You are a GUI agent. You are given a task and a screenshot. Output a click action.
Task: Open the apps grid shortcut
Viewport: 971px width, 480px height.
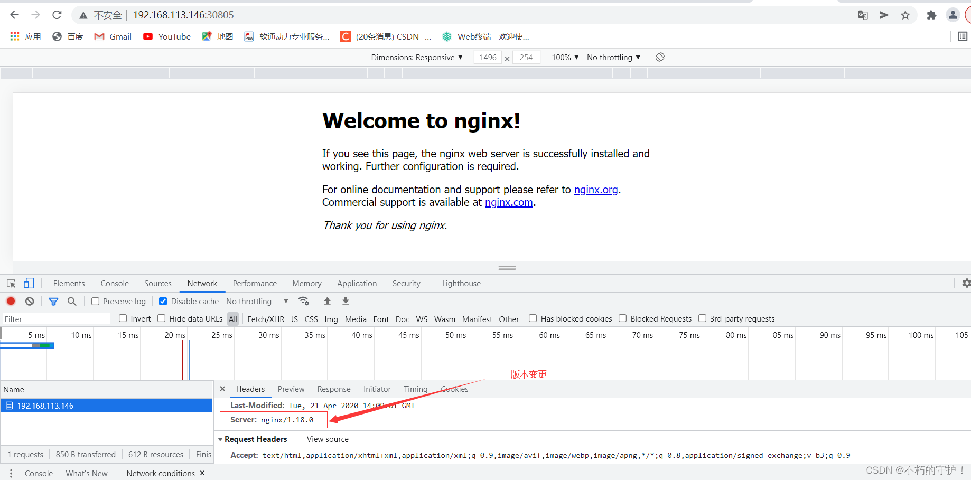[x=15, y=36]
